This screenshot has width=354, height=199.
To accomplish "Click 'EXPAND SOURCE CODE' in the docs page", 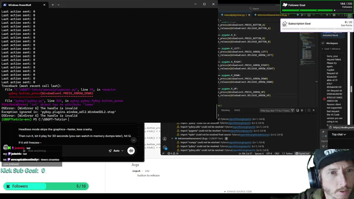I will pyautogui.click(x=238, y=192).
